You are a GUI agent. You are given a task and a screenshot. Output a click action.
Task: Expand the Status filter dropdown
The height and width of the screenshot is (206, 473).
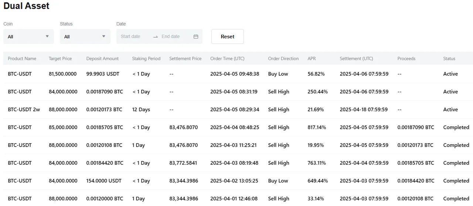(x=85, y=37)
